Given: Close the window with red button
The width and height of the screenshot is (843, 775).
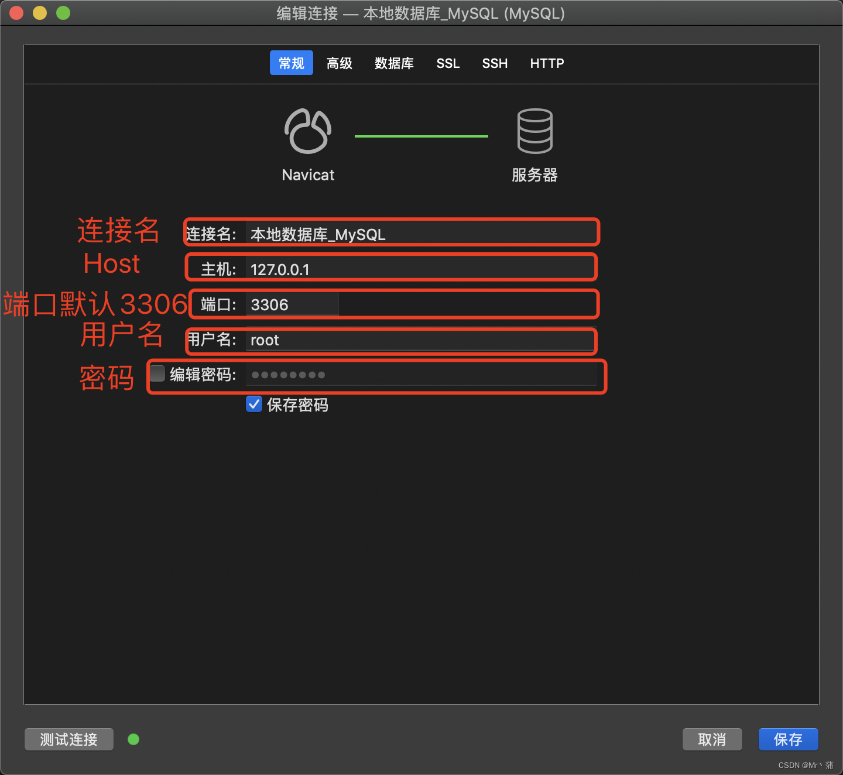Looking at the screenshot, I should pyautogui.click(x=16, y=13).
